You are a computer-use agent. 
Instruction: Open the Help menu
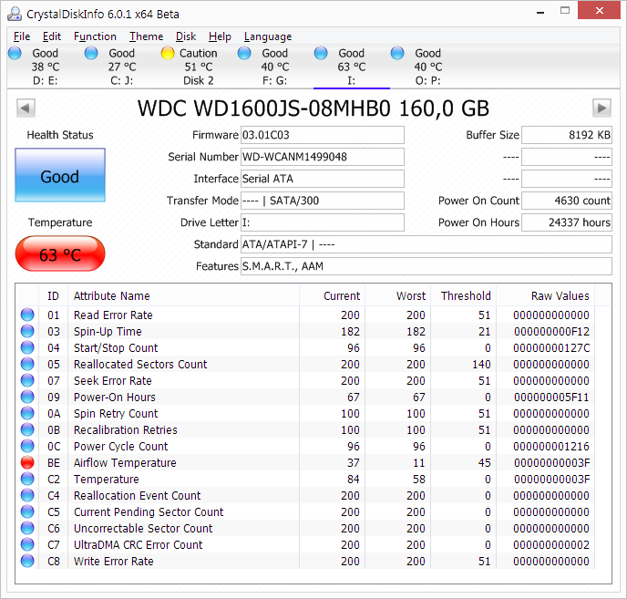click(x=220, y=36)
